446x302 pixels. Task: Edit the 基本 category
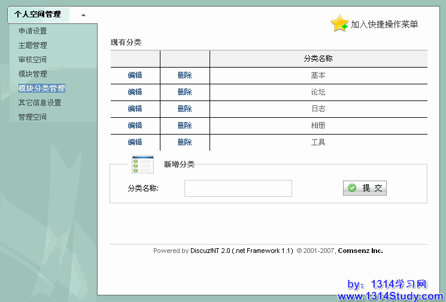(x=135, y=75)
